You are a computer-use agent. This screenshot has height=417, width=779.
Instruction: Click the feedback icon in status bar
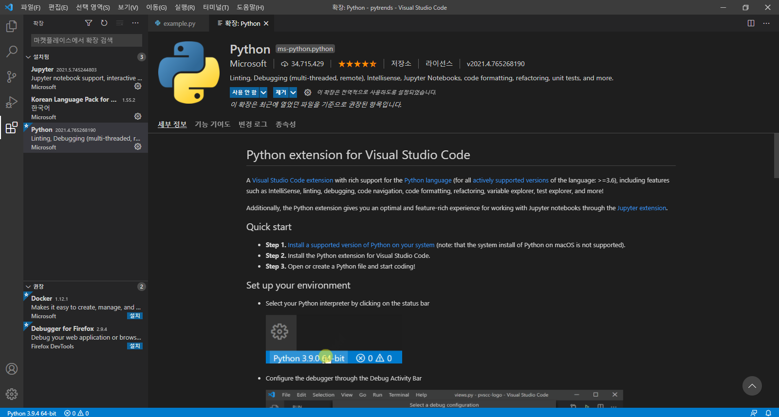pyautogui.click(x=754, y=413)
